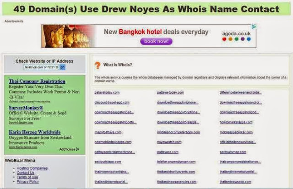Open the newmobiledroidapps.com link
The height and width of the screenshot is (189, 293).
(x=113, y=142)
